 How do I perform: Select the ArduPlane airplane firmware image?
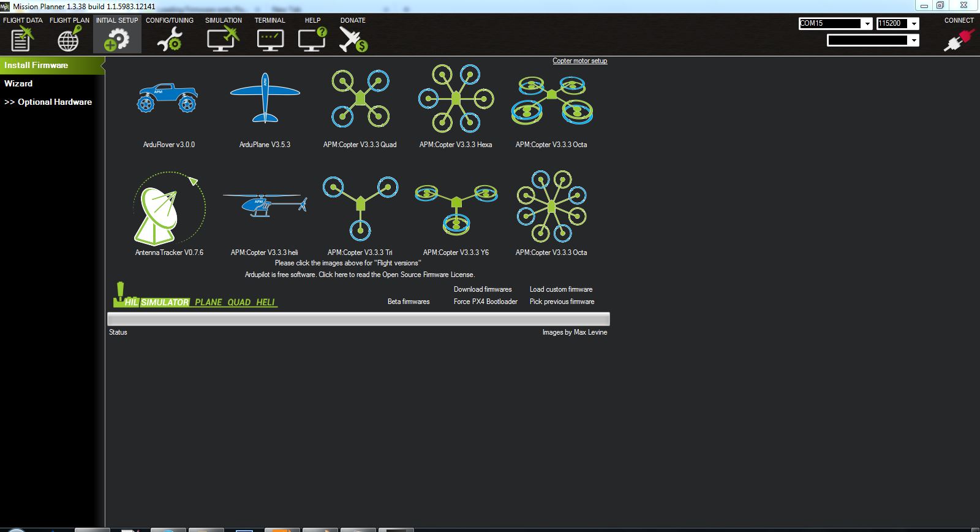[x=265, y=97]
